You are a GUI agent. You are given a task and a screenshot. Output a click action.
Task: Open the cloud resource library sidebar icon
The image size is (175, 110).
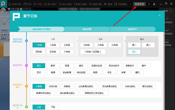[167, 19]
